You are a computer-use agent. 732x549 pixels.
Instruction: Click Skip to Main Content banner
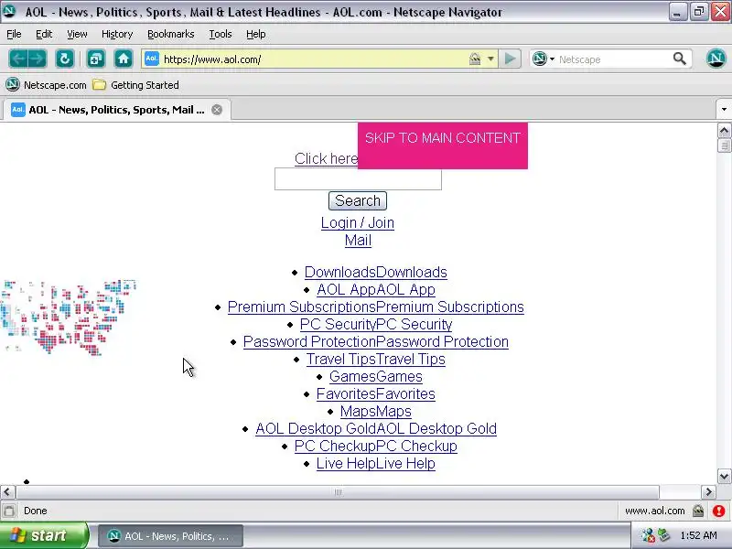click(x=443, y=145)
